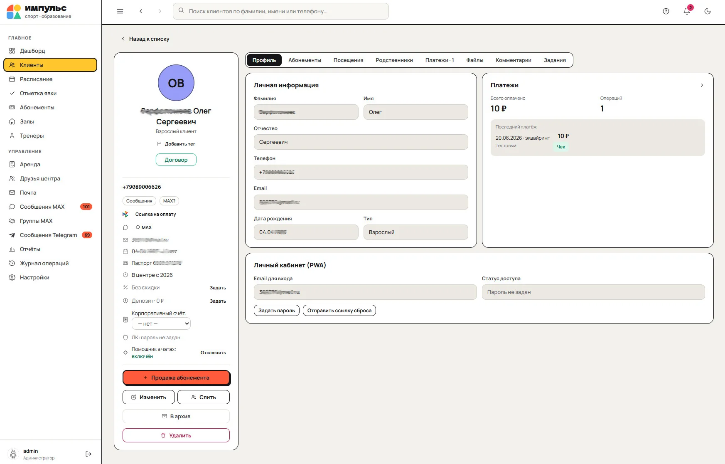Open the hamburger menu icon
725x464 pixels.
pyautogui.click(x=120, y=11)
